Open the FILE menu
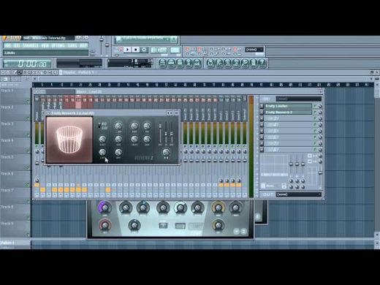 [8, 45]
